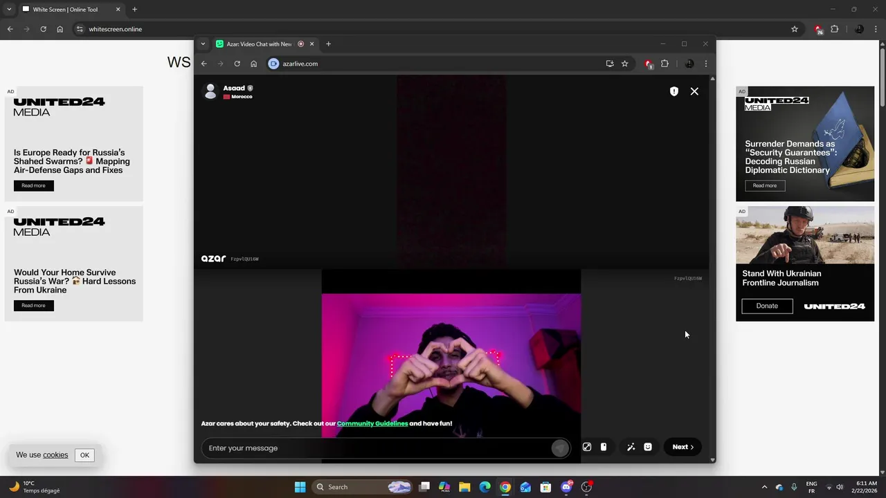886x498 pixels.
Task: Click Asaad's profile avatar
Action: point(210,91)
